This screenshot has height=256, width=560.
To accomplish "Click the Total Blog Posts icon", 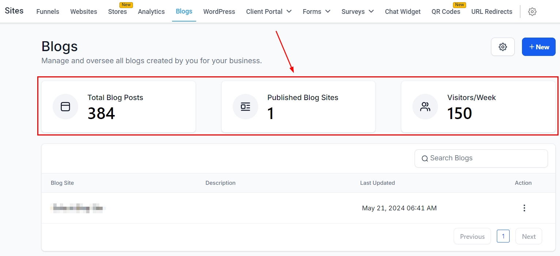I will (x=65, y=107).
